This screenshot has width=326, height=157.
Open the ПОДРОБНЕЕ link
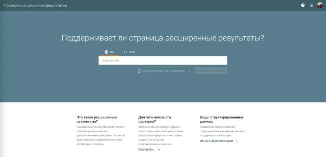pos(147,150)
